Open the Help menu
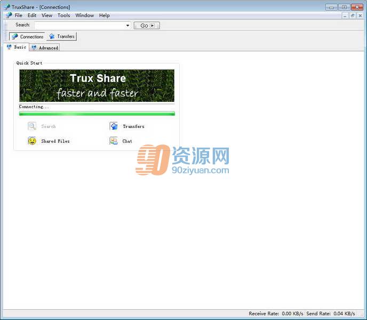 (105, 15)
